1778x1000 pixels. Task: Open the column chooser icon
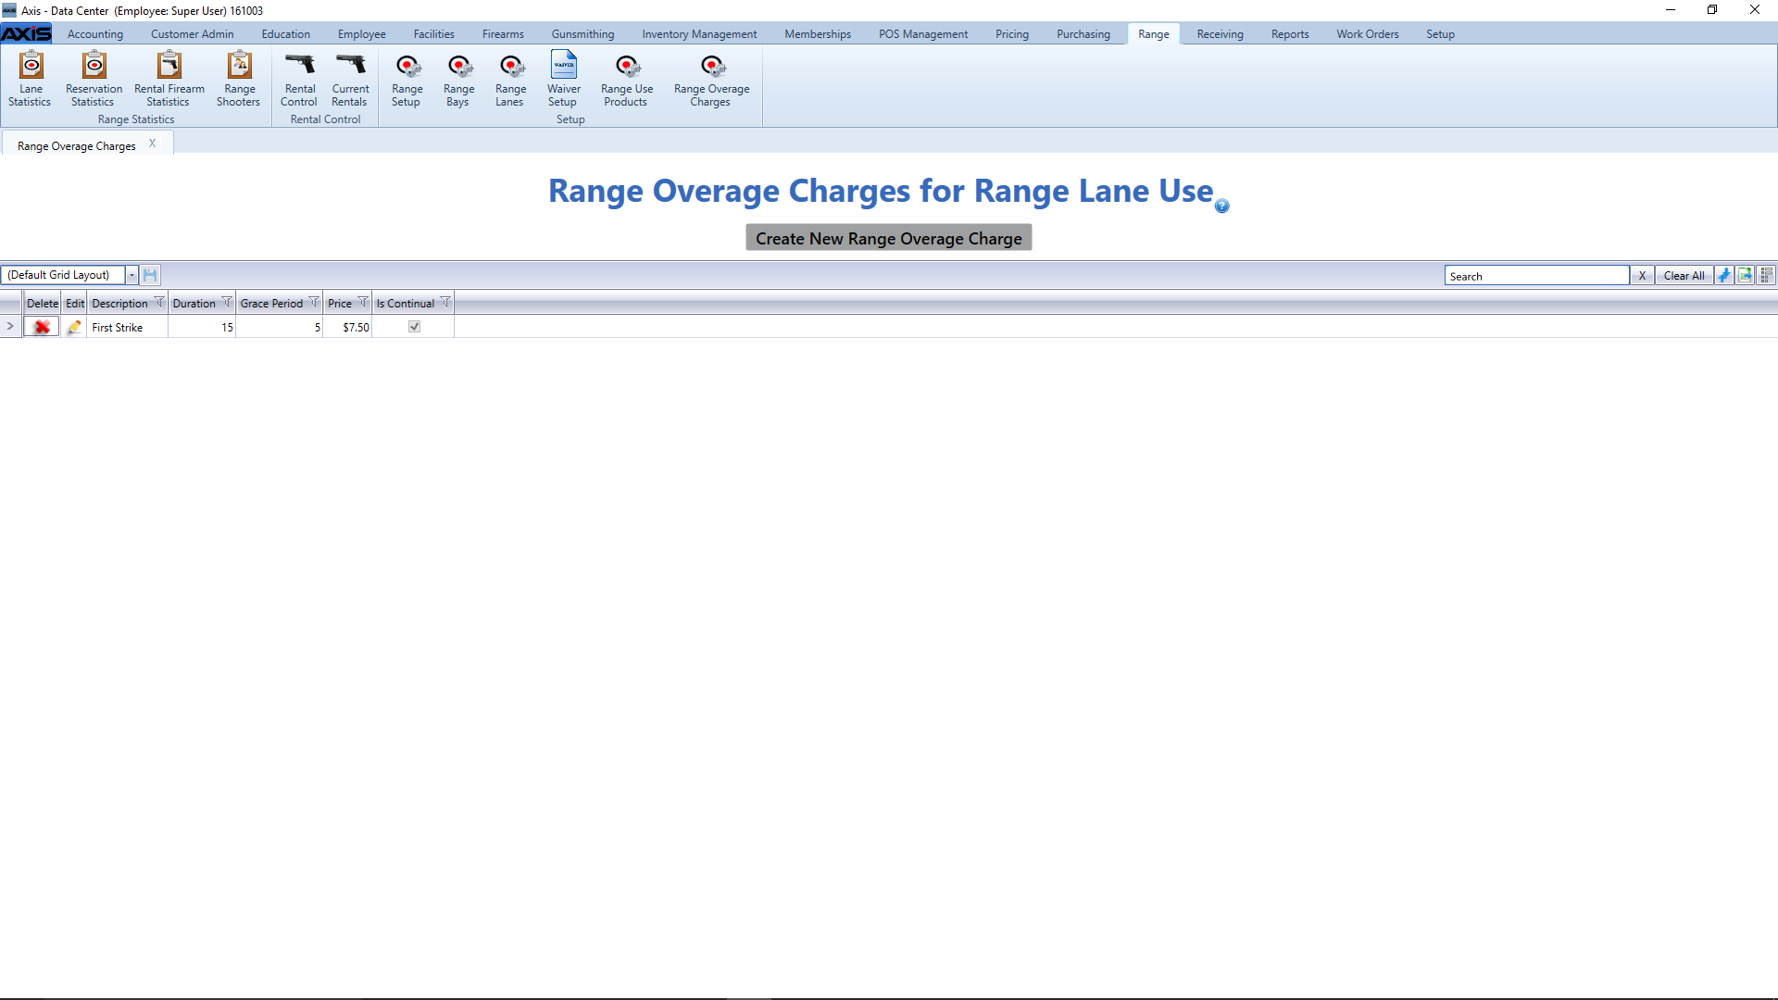pos(1766,275)
